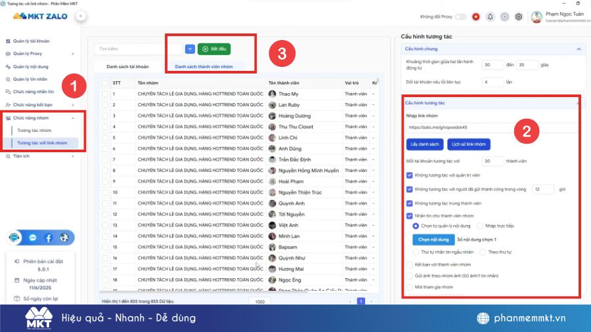Click the Chức năng kết bạn icon
The width and height of the screenshot is (591, 332).
(8, 105)
